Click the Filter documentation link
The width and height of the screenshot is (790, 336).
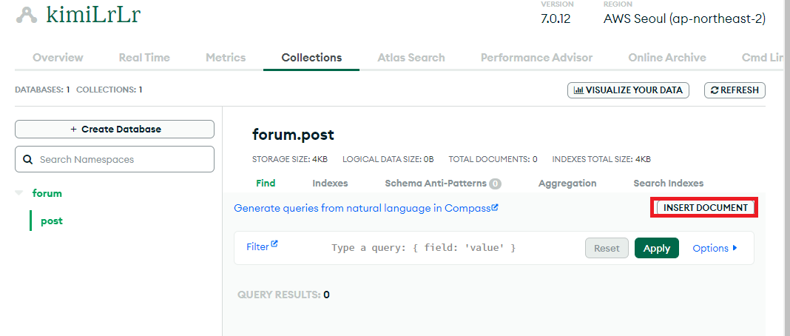[x=262, y=246]
